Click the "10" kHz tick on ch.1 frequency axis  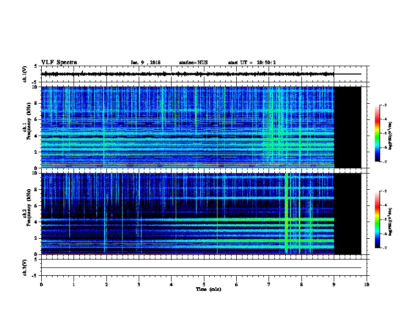coord(35,87)
